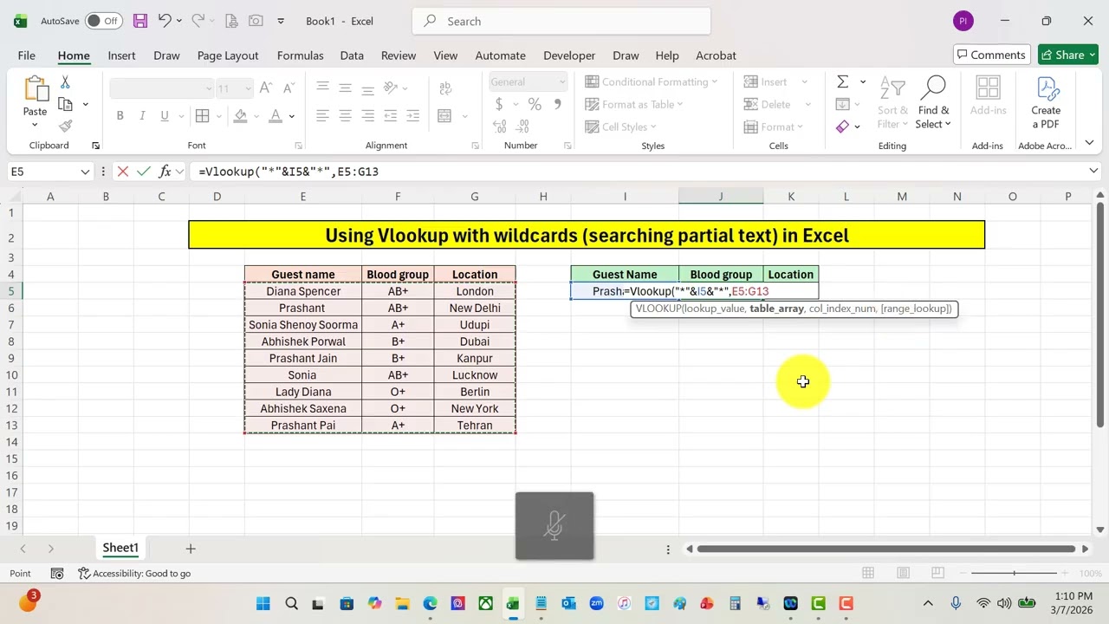The image size is (1109, 624).
Task: Click the Cut scissors icon
Action: tap(65, 82)
